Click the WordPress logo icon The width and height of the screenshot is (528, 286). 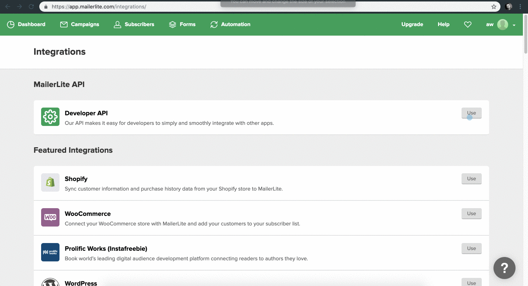pyautogui.click(x=50, y=282)
